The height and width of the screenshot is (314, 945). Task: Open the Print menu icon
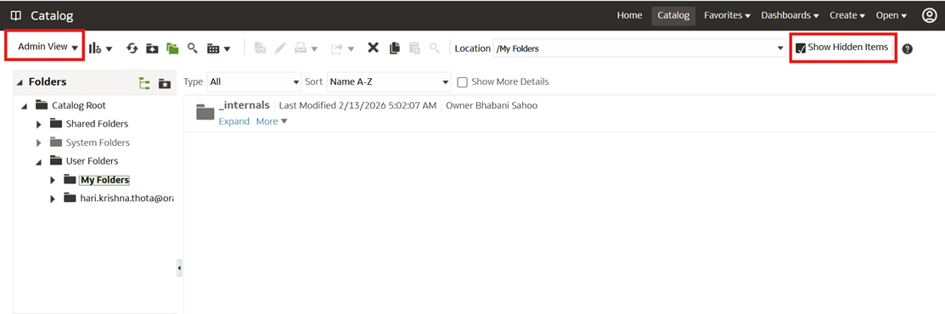(x=306, y=48)
